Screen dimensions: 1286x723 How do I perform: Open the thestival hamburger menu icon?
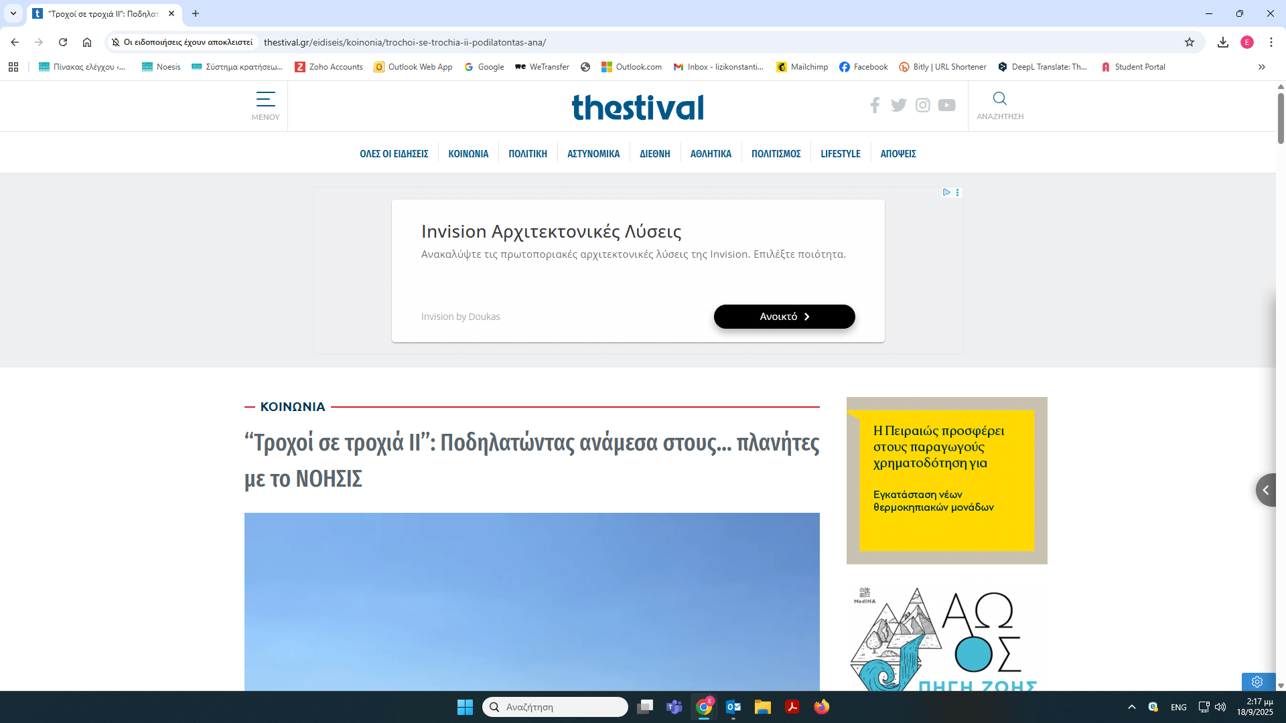pyautogui.click(x=265, y=100)
